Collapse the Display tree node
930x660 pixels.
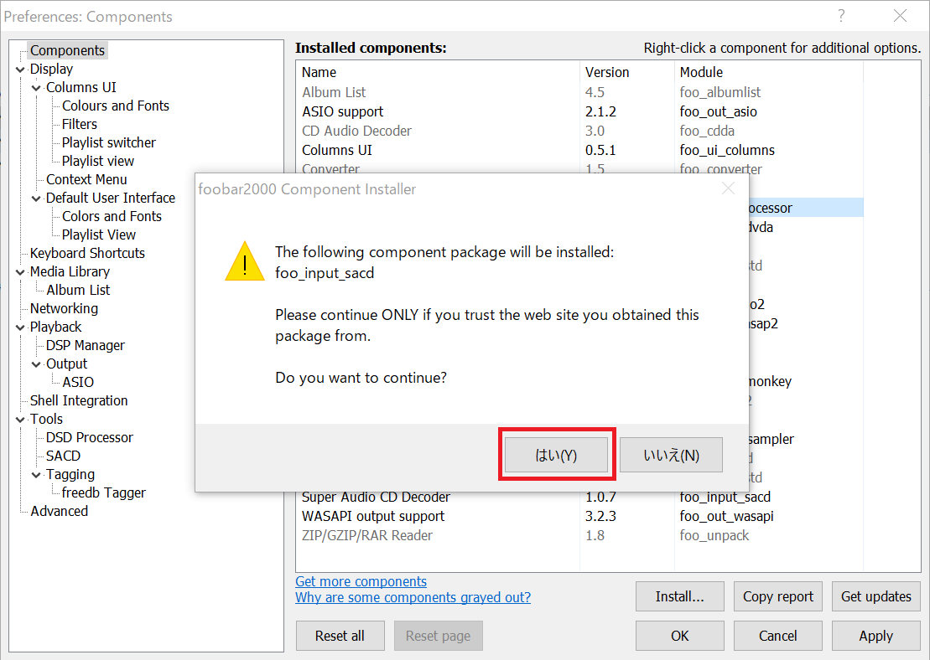coord(21,70)
